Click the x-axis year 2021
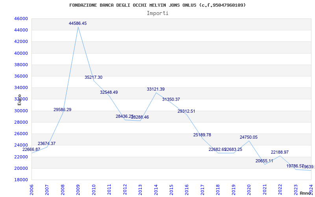Screen dimensions: 315x197 coord(265,190)
